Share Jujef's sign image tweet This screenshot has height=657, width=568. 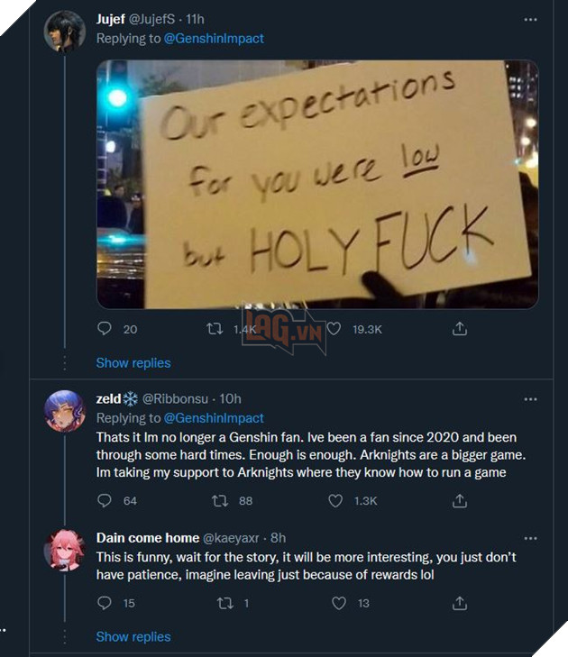point(459,330)
